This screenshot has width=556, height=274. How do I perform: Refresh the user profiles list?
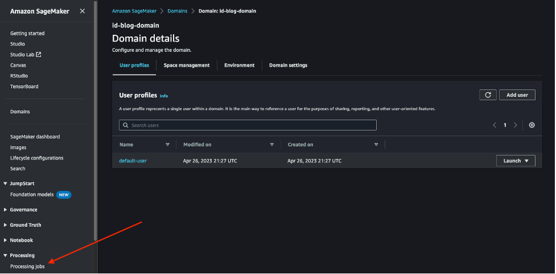488,95
